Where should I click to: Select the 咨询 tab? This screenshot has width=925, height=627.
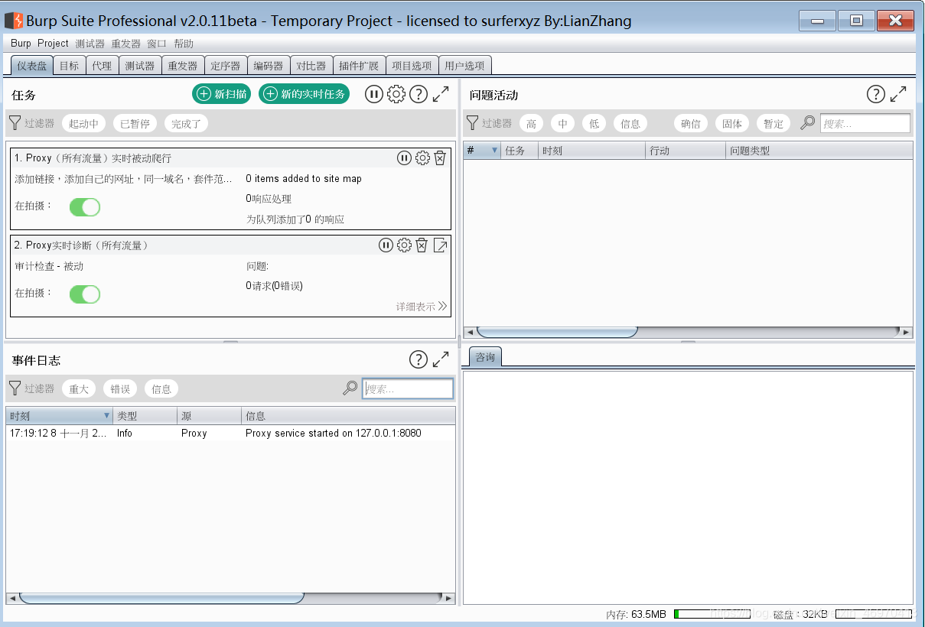(485, 357)
